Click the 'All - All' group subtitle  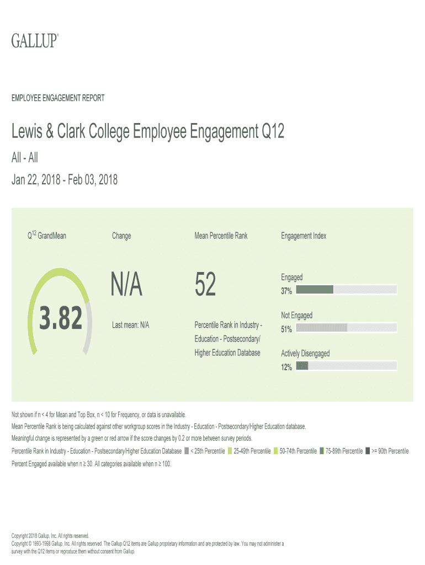(x=25, y=158)
